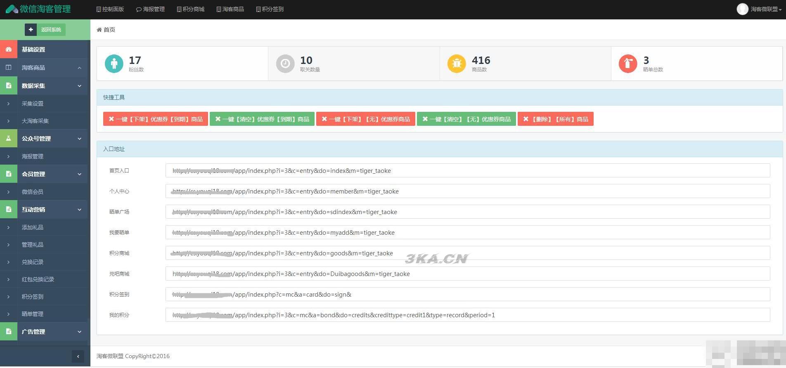The image size is (786, 368).
Task: Click the 取关数量 clock icon
Action: pyautogui.click(x=285, y=64)
